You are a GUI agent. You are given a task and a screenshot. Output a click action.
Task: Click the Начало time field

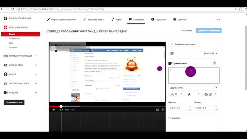tap(178, 108)
